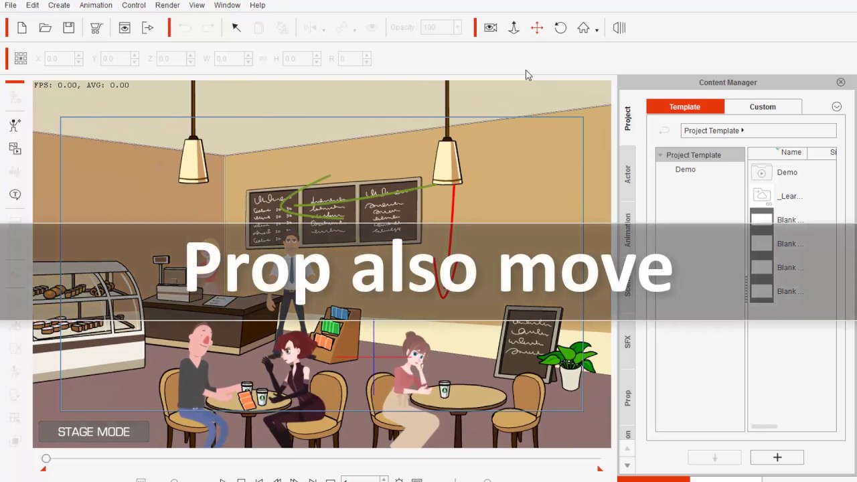The height and width of the screenshot is (482, 857).
Task: Select the _Lear... item thumbnail
Action: pos(761,196)
